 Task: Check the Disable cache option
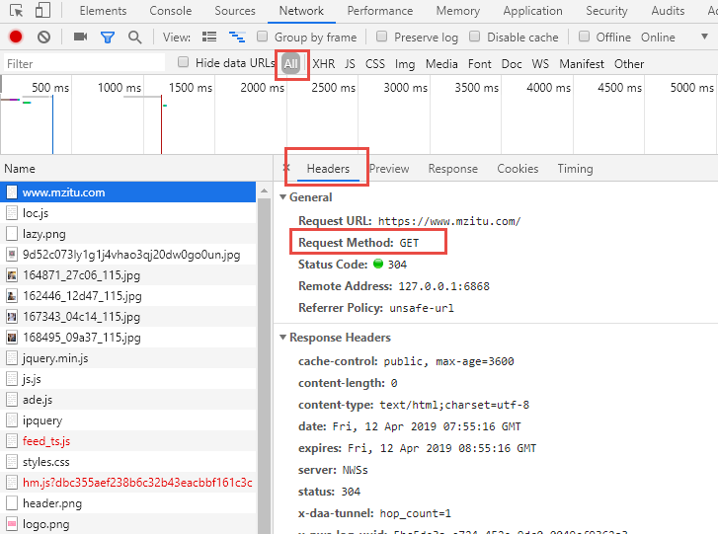tap(474, 38)
